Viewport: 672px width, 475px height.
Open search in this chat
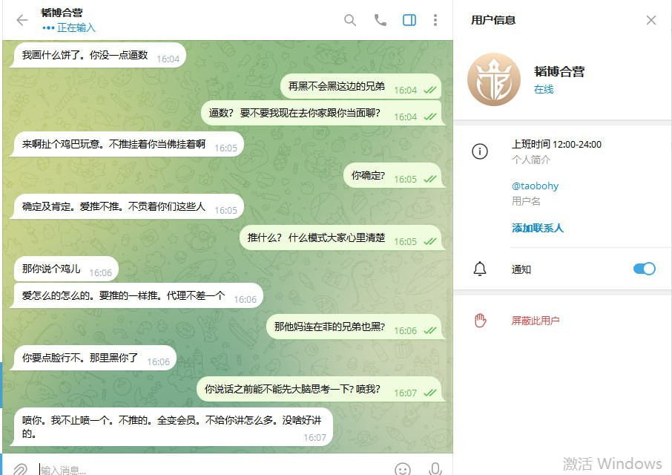coord(350,20)
